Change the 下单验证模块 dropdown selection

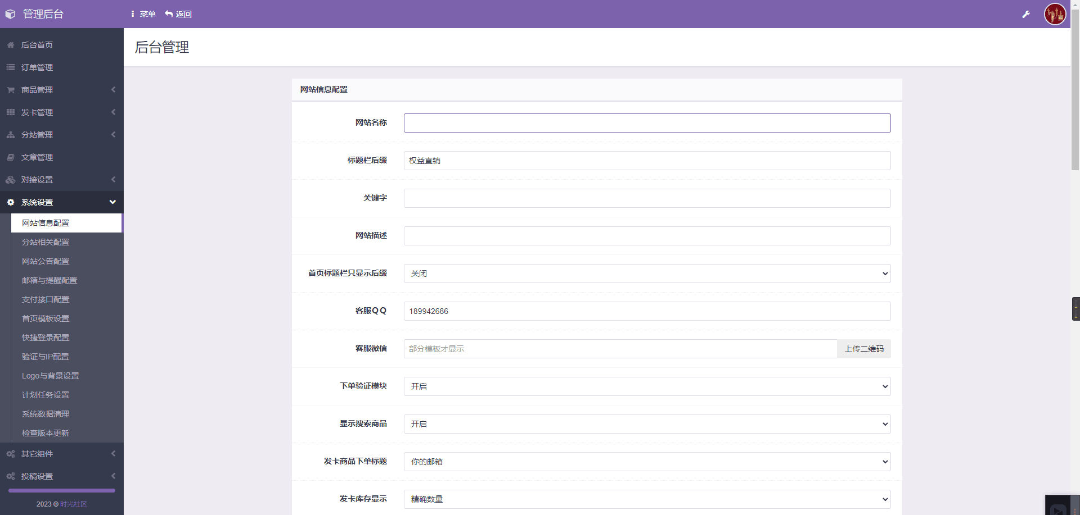click(x=646, y=386)
